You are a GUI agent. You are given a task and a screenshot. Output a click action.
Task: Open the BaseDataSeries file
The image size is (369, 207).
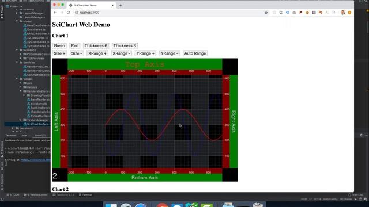pos(37,25)
